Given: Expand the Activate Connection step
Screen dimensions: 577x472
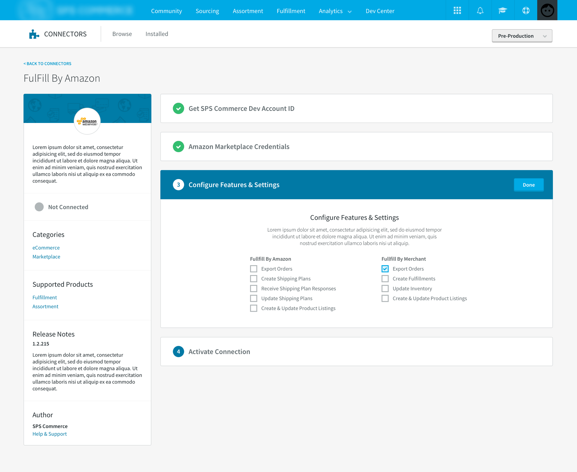Looking at the screenshot, I should pyautogui.click(x=219, y=351).
